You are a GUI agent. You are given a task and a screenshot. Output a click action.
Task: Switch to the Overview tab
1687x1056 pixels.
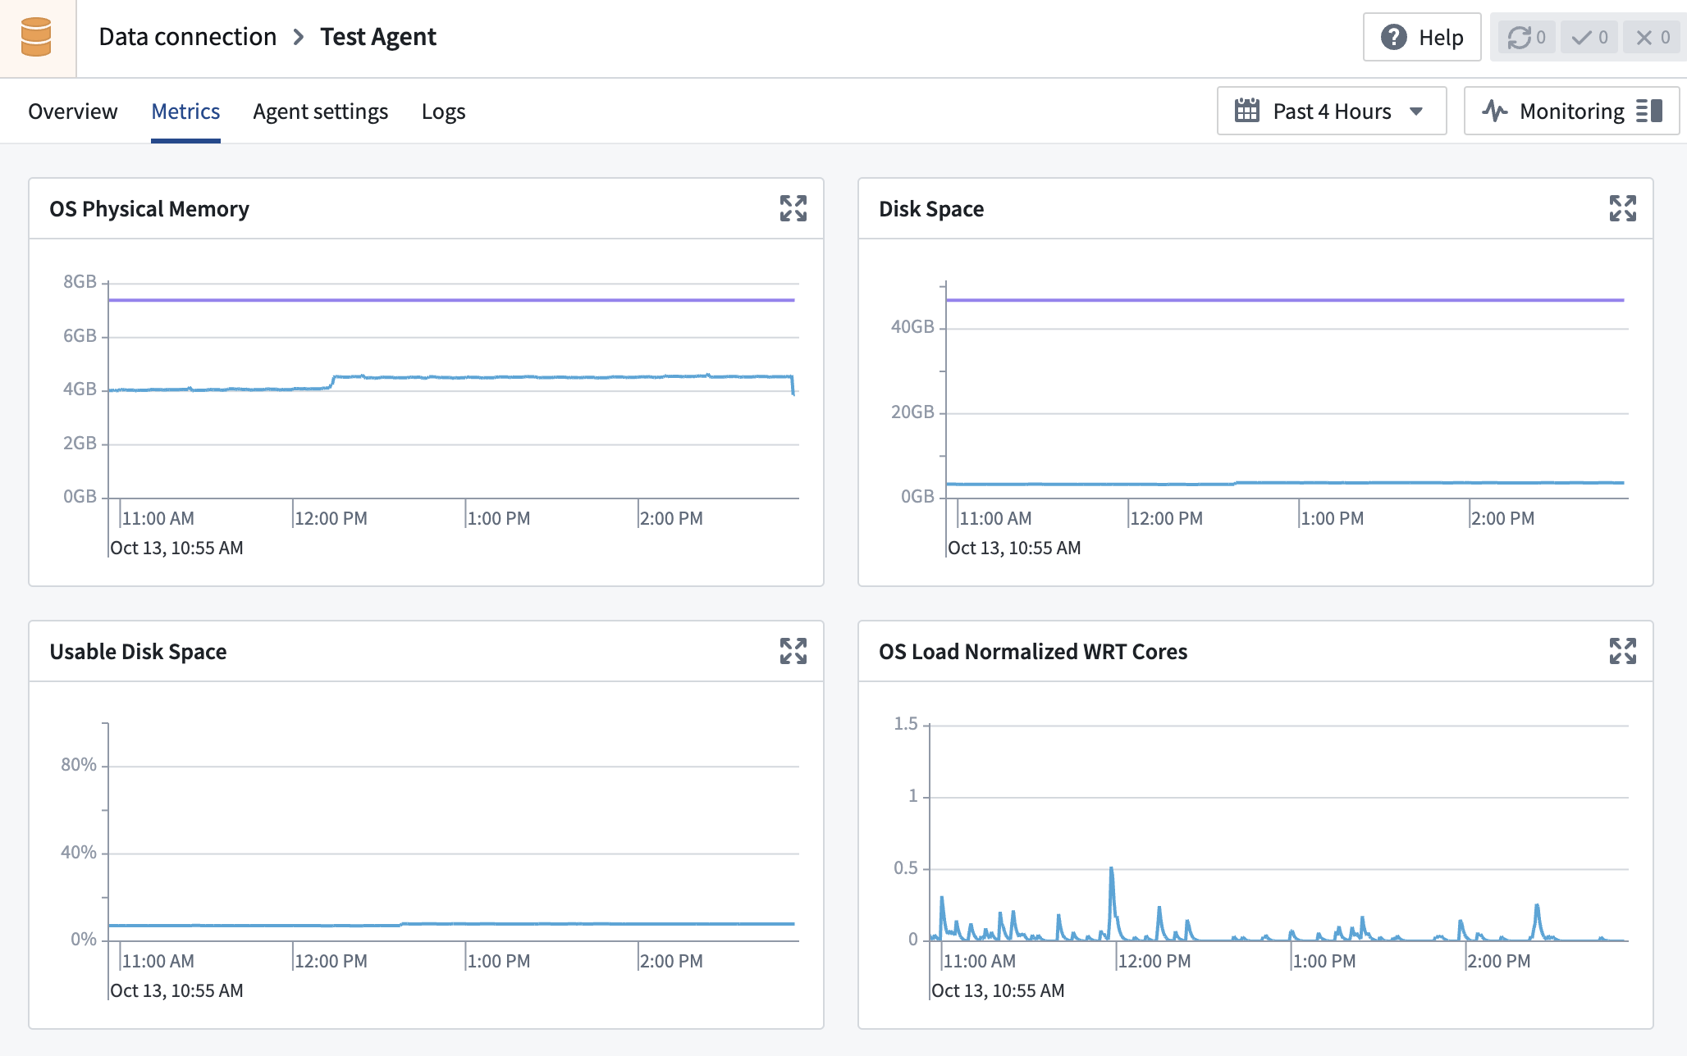pos(73,112)
